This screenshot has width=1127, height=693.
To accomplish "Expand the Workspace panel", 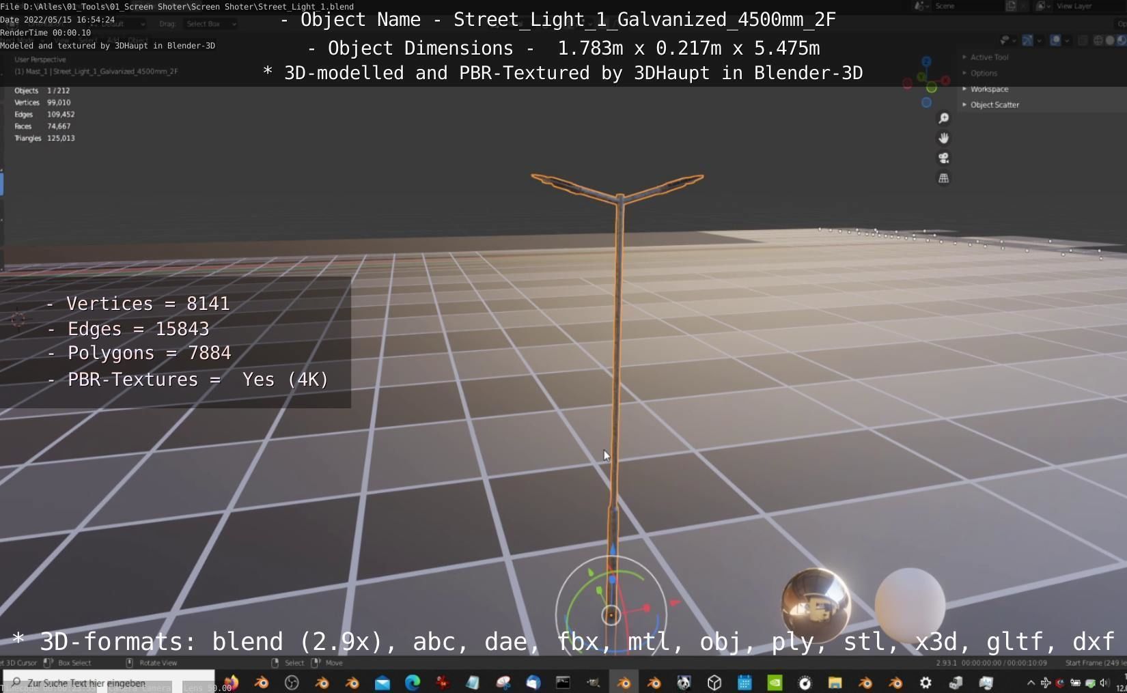I will point(985,89).
